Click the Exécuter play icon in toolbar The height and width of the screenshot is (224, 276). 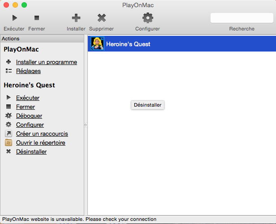[15, 18]
